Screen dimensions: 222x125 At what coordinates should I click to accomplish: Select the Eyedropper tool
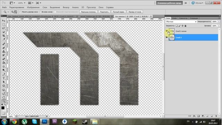point(3,40)
